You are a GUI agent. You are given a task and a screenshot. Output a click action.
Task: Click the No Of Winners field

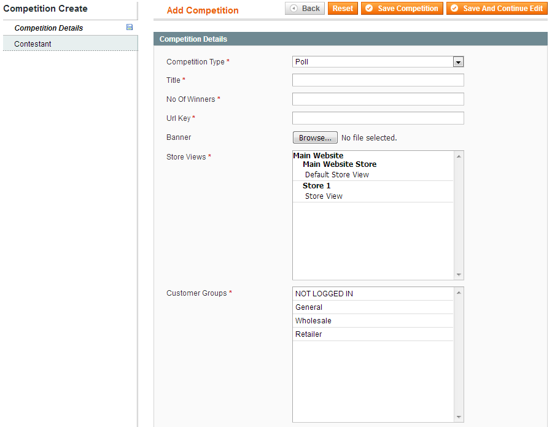click(x=378, y=99)
